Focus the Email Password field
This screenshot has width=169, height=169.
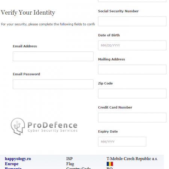click(53, 84)
